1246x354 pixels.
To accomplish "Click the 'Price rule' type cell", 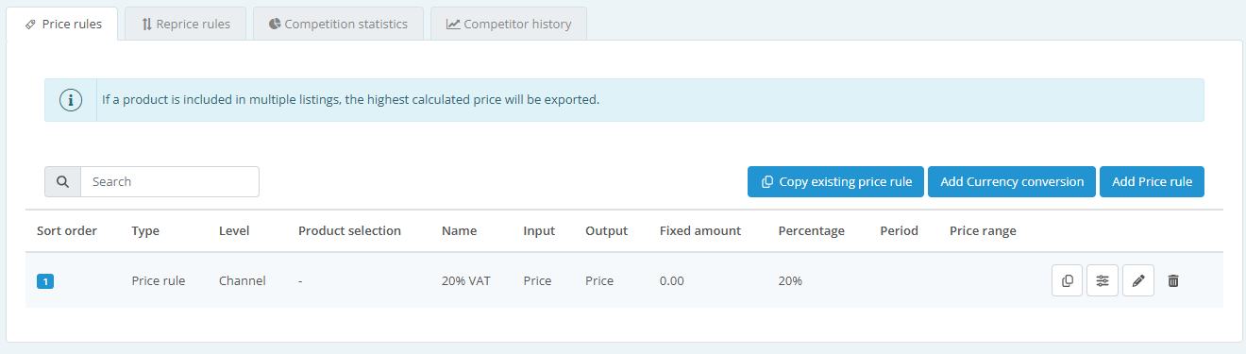I will tap(159, 280).
